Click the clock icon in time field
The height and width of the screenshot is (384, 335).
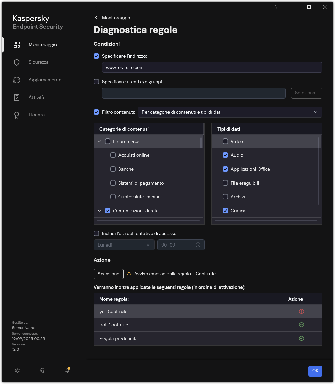(x=198, y=245)
